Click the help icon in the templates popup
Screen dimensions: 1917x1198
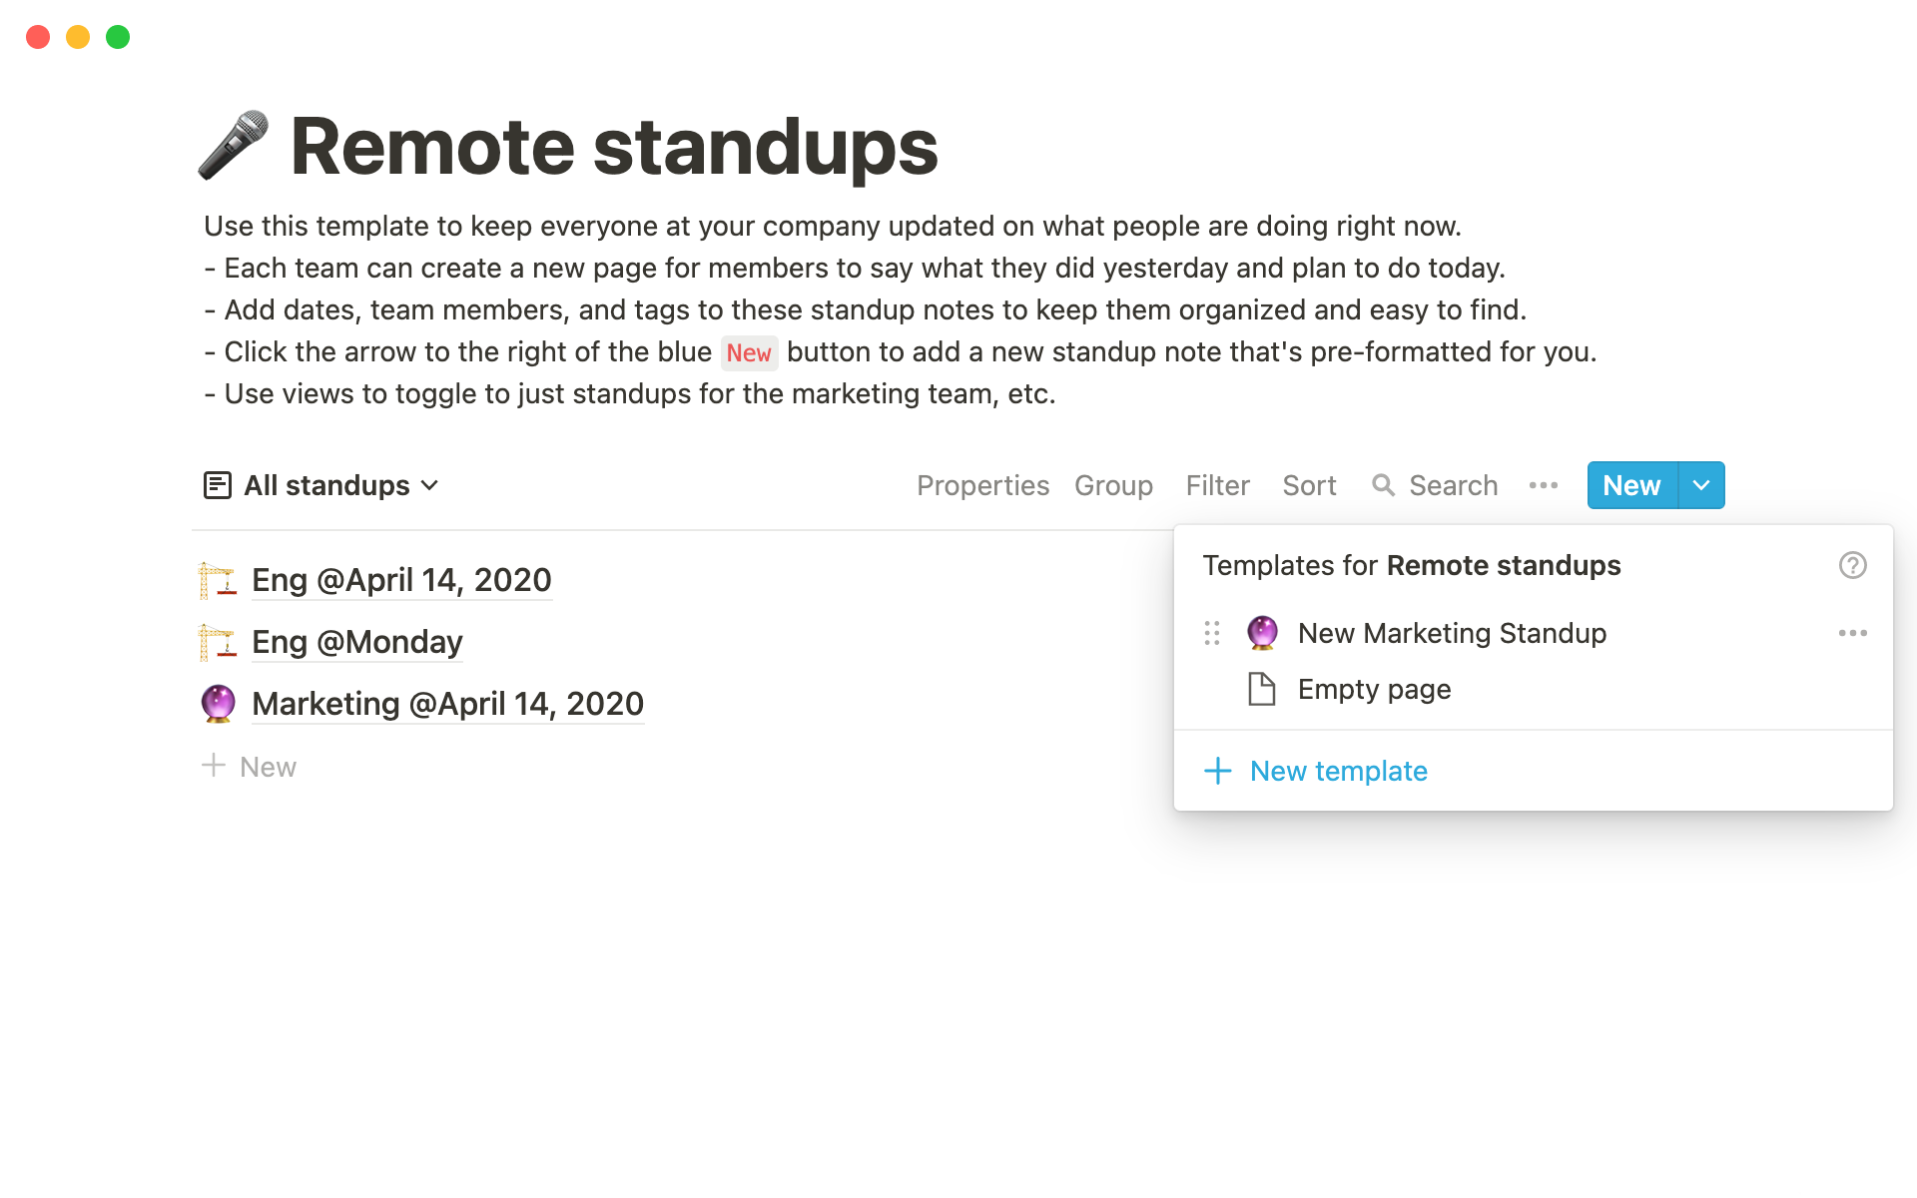pos(1853,565)
